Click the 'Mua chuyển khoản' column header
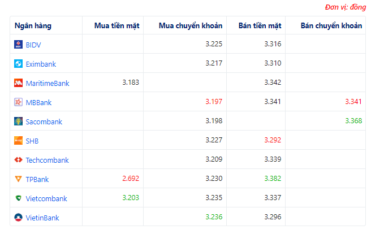 point(191,25)
